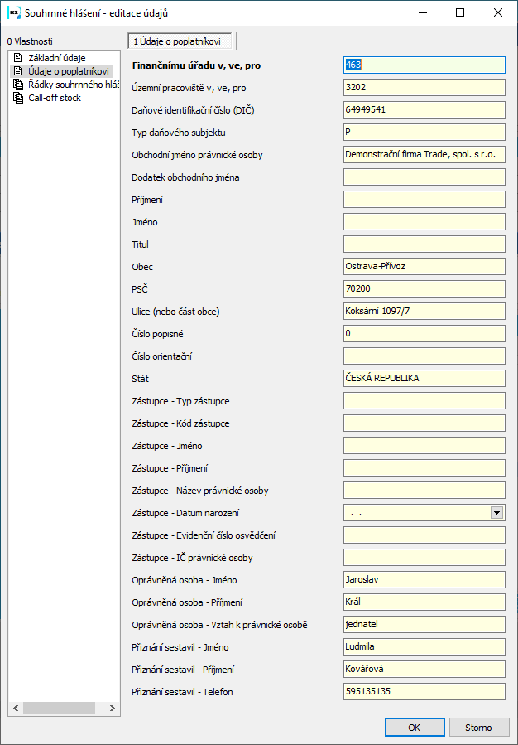Image resolution: width=518 pixels, height=745 pixels.
Task: Minimize the Souhrnné hlášení window
Action: tap(422, 12)
